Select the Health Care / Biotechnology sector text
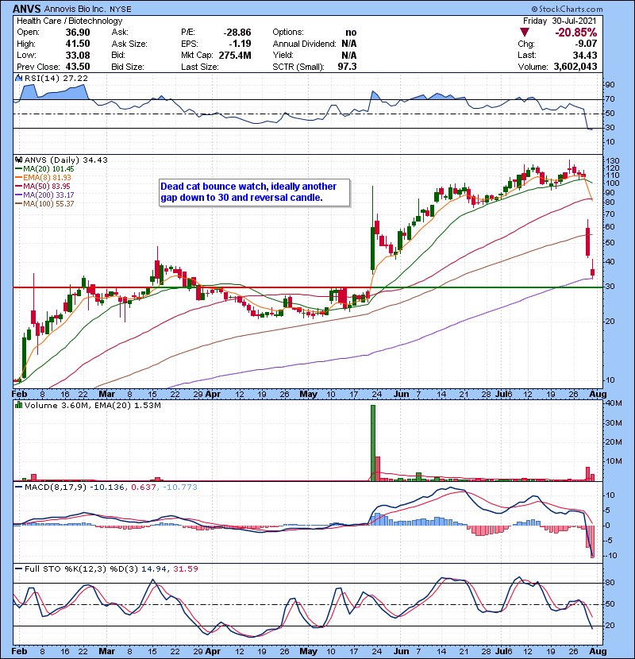The image size is (635, 659). pos(70,21)
